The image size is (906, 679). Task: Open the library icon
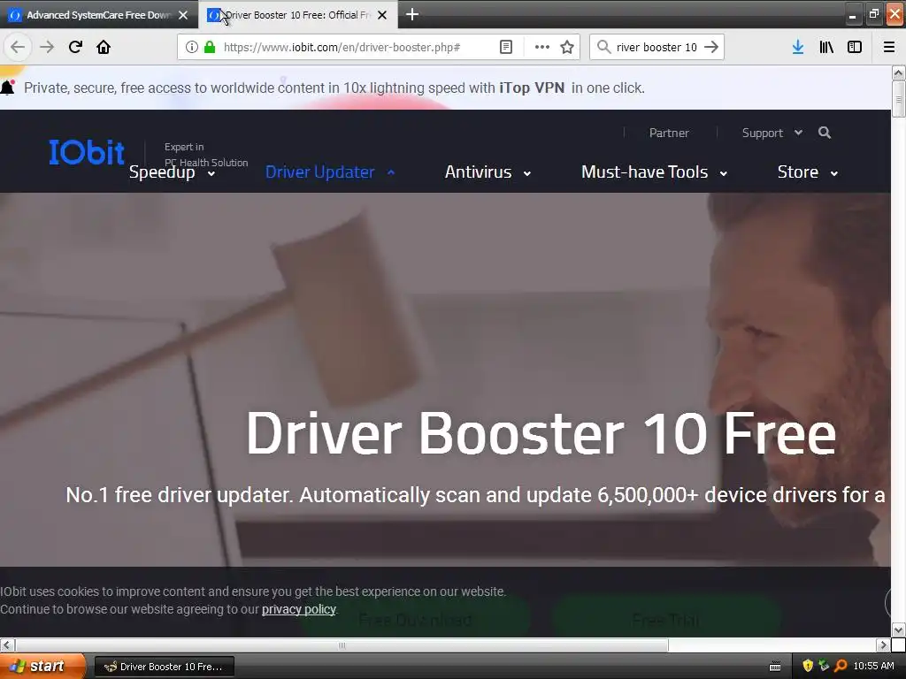[826, 47]
